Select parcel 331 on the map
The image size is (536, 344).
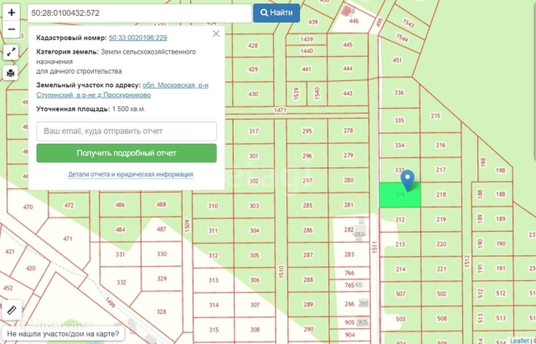pos(120,254)
